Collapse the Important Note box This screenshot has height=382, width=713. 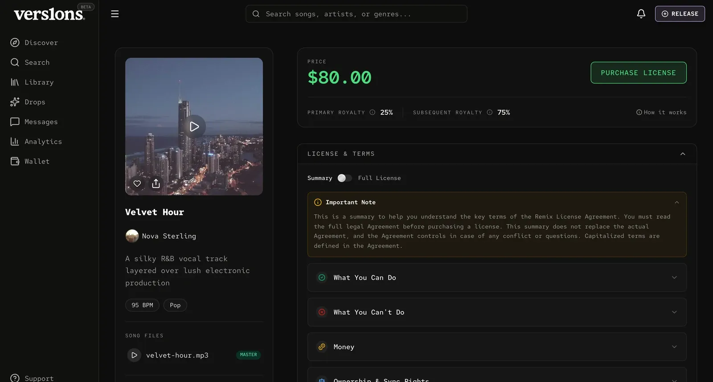tap(677, 203)
